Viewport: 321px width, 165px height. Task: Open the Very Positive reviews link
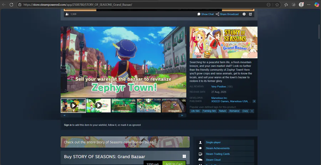click(218, 87)
